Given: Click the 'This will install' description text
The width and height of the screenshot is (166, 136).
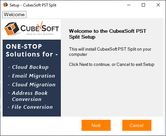Looking at the screenshot, I should 110,52.
